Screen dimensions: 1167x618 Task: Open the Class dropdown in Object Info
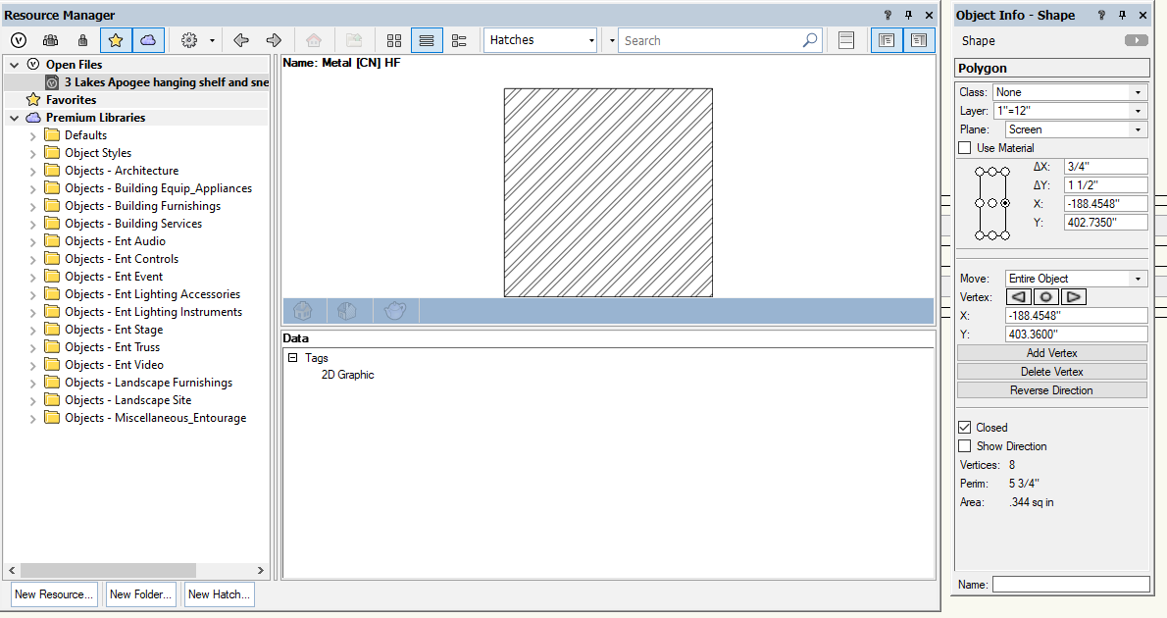[1070, 92]
